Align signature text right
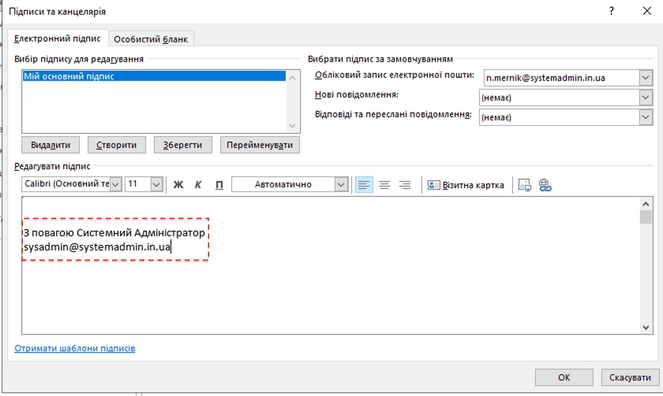663x396 pixels. coord(405,185)
